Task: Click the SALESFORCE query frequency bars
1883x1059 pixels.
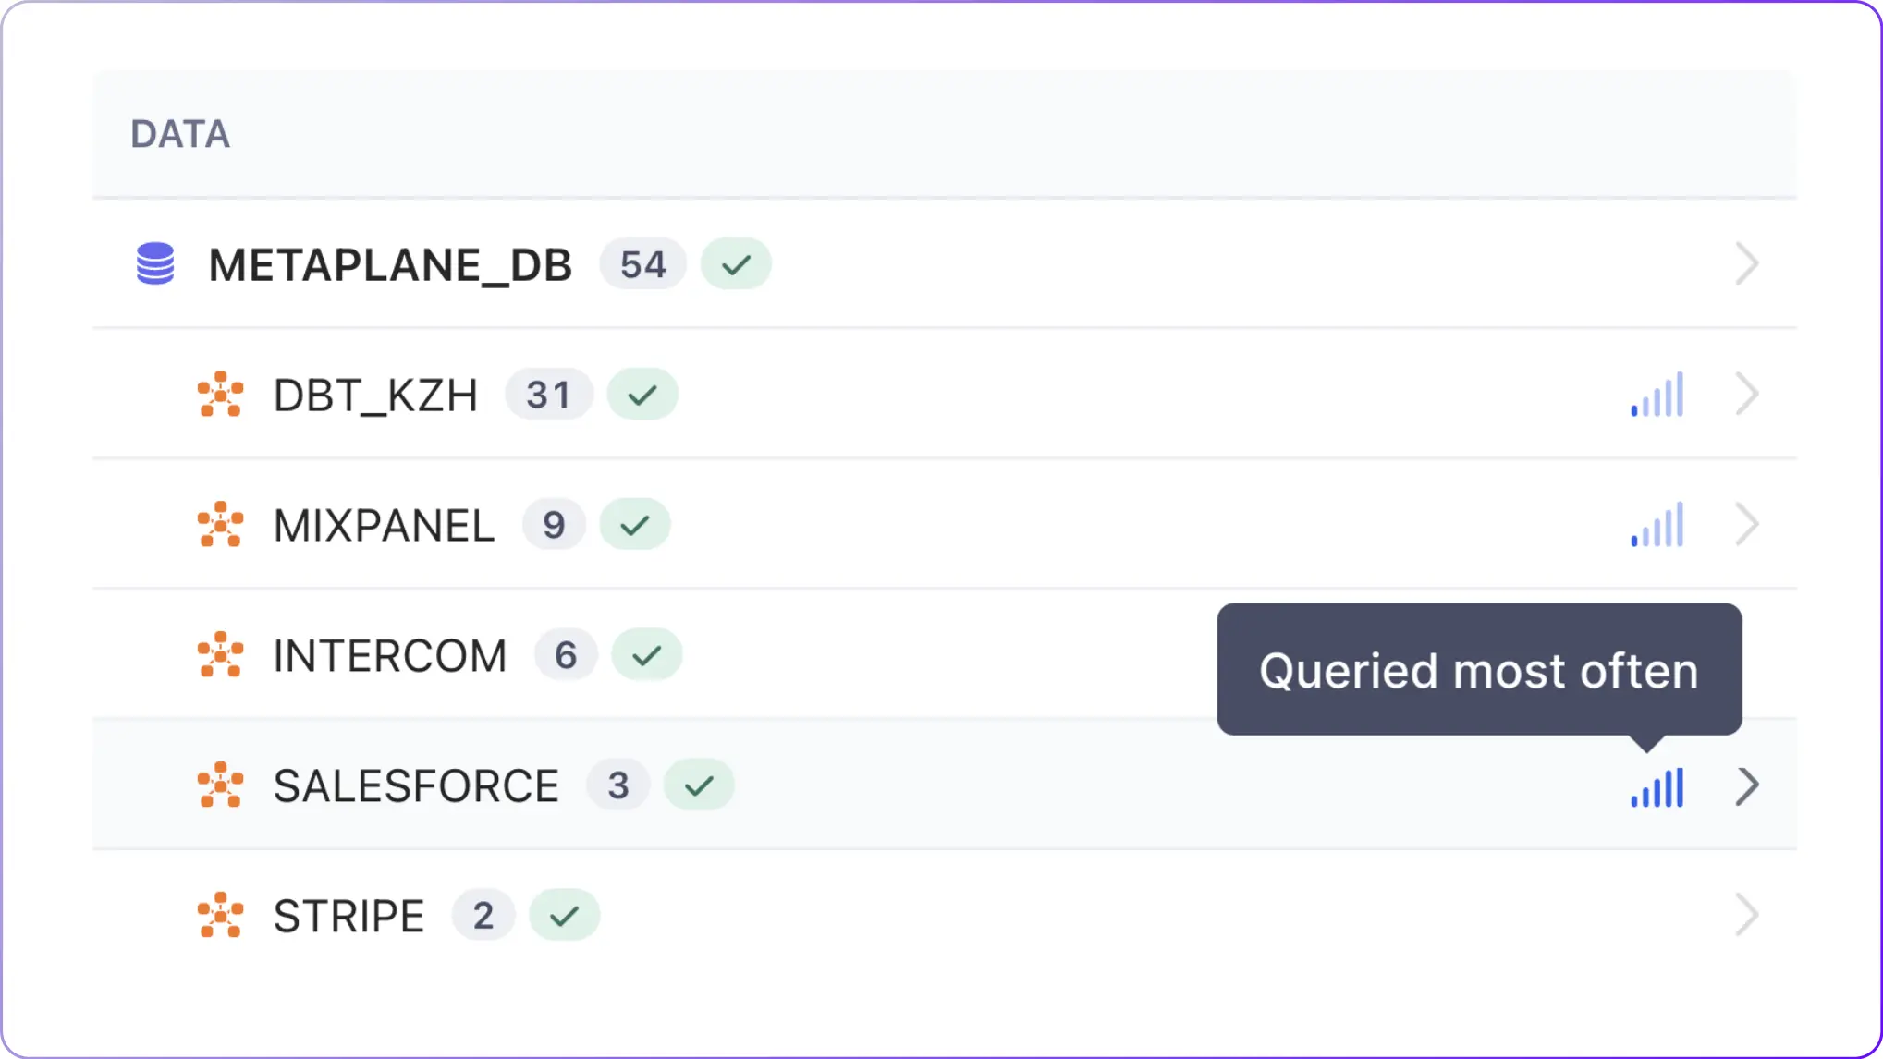Action: click(1656, 787)
